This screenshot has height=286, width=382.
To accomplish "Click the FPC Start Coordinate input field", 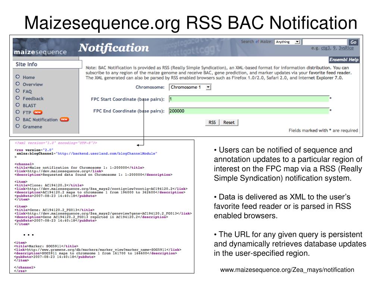I will pos(249,99).
